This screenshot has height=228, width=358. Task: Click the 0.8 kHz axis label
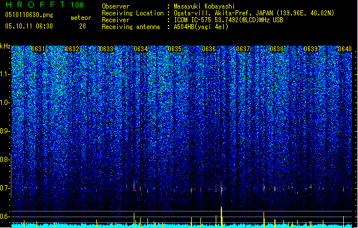tap(4, 160)
